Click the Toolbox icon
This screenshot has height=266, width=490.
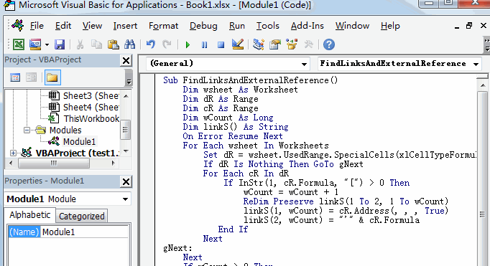tap(308, 44)
